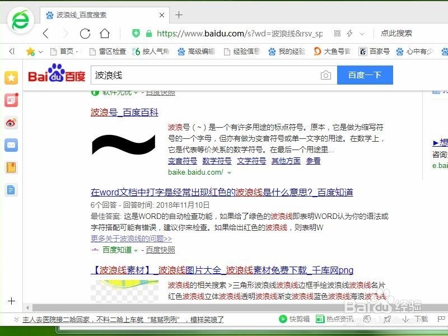Open the 我的经验 bookmark

[287, 52]
